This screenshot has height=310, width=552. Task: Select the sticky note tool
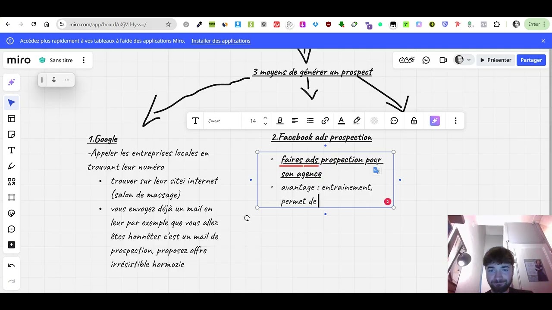point(12,135)
